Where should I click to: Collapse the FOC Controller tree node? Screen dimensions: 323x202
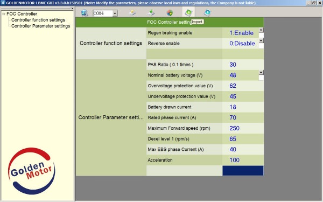[x=4, y=14]
